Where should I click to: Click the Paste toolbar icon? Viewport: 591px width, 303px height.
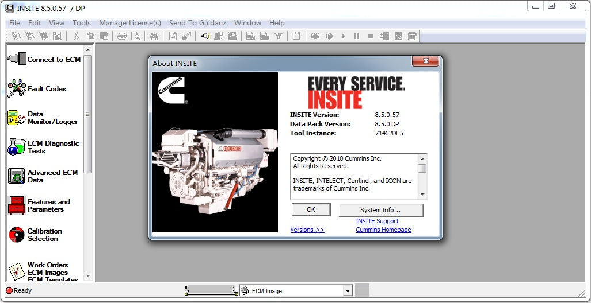104,36
